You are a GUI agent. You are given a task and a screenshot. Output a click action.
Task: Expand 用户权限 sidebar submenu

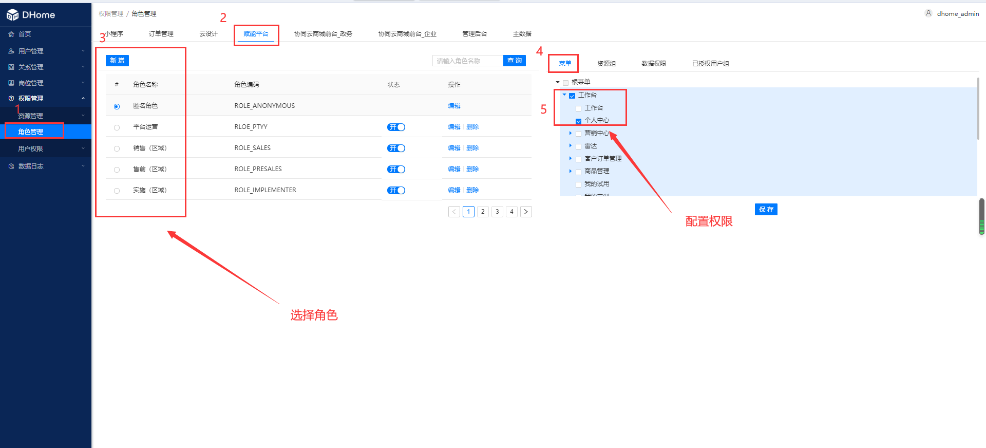83,148
